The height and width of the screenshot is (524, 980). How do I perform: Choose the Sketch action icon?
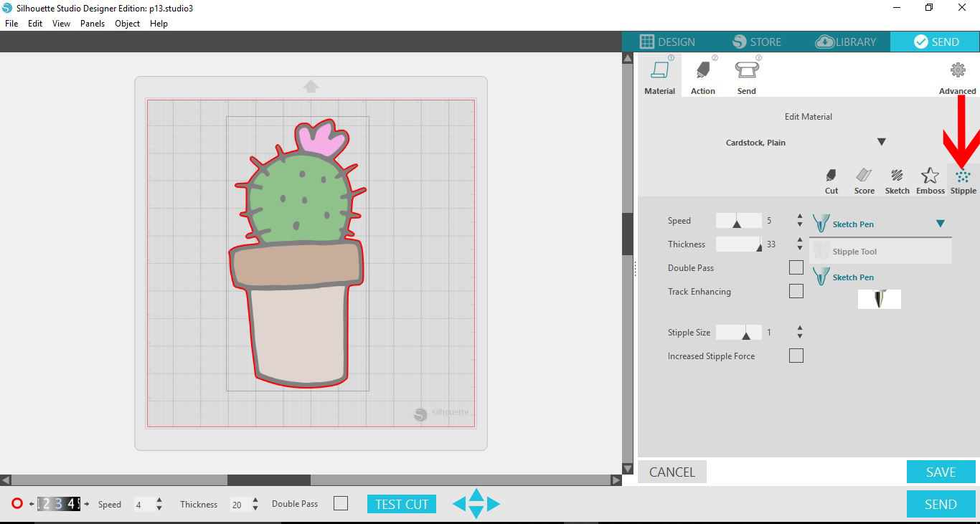[897, 176]
